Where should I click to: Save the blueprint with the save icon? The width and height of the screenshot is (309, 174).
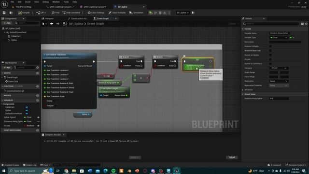click(4, 13)
